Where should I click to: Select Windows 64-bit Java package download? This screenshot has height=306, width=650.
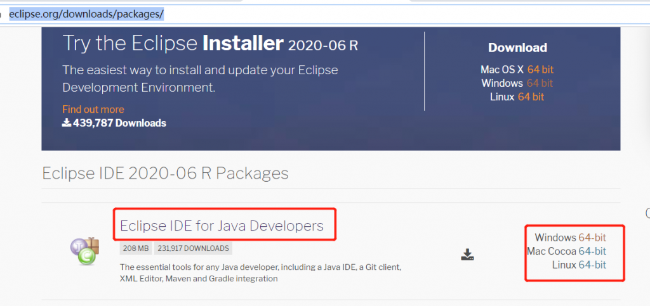coord(592,238)
